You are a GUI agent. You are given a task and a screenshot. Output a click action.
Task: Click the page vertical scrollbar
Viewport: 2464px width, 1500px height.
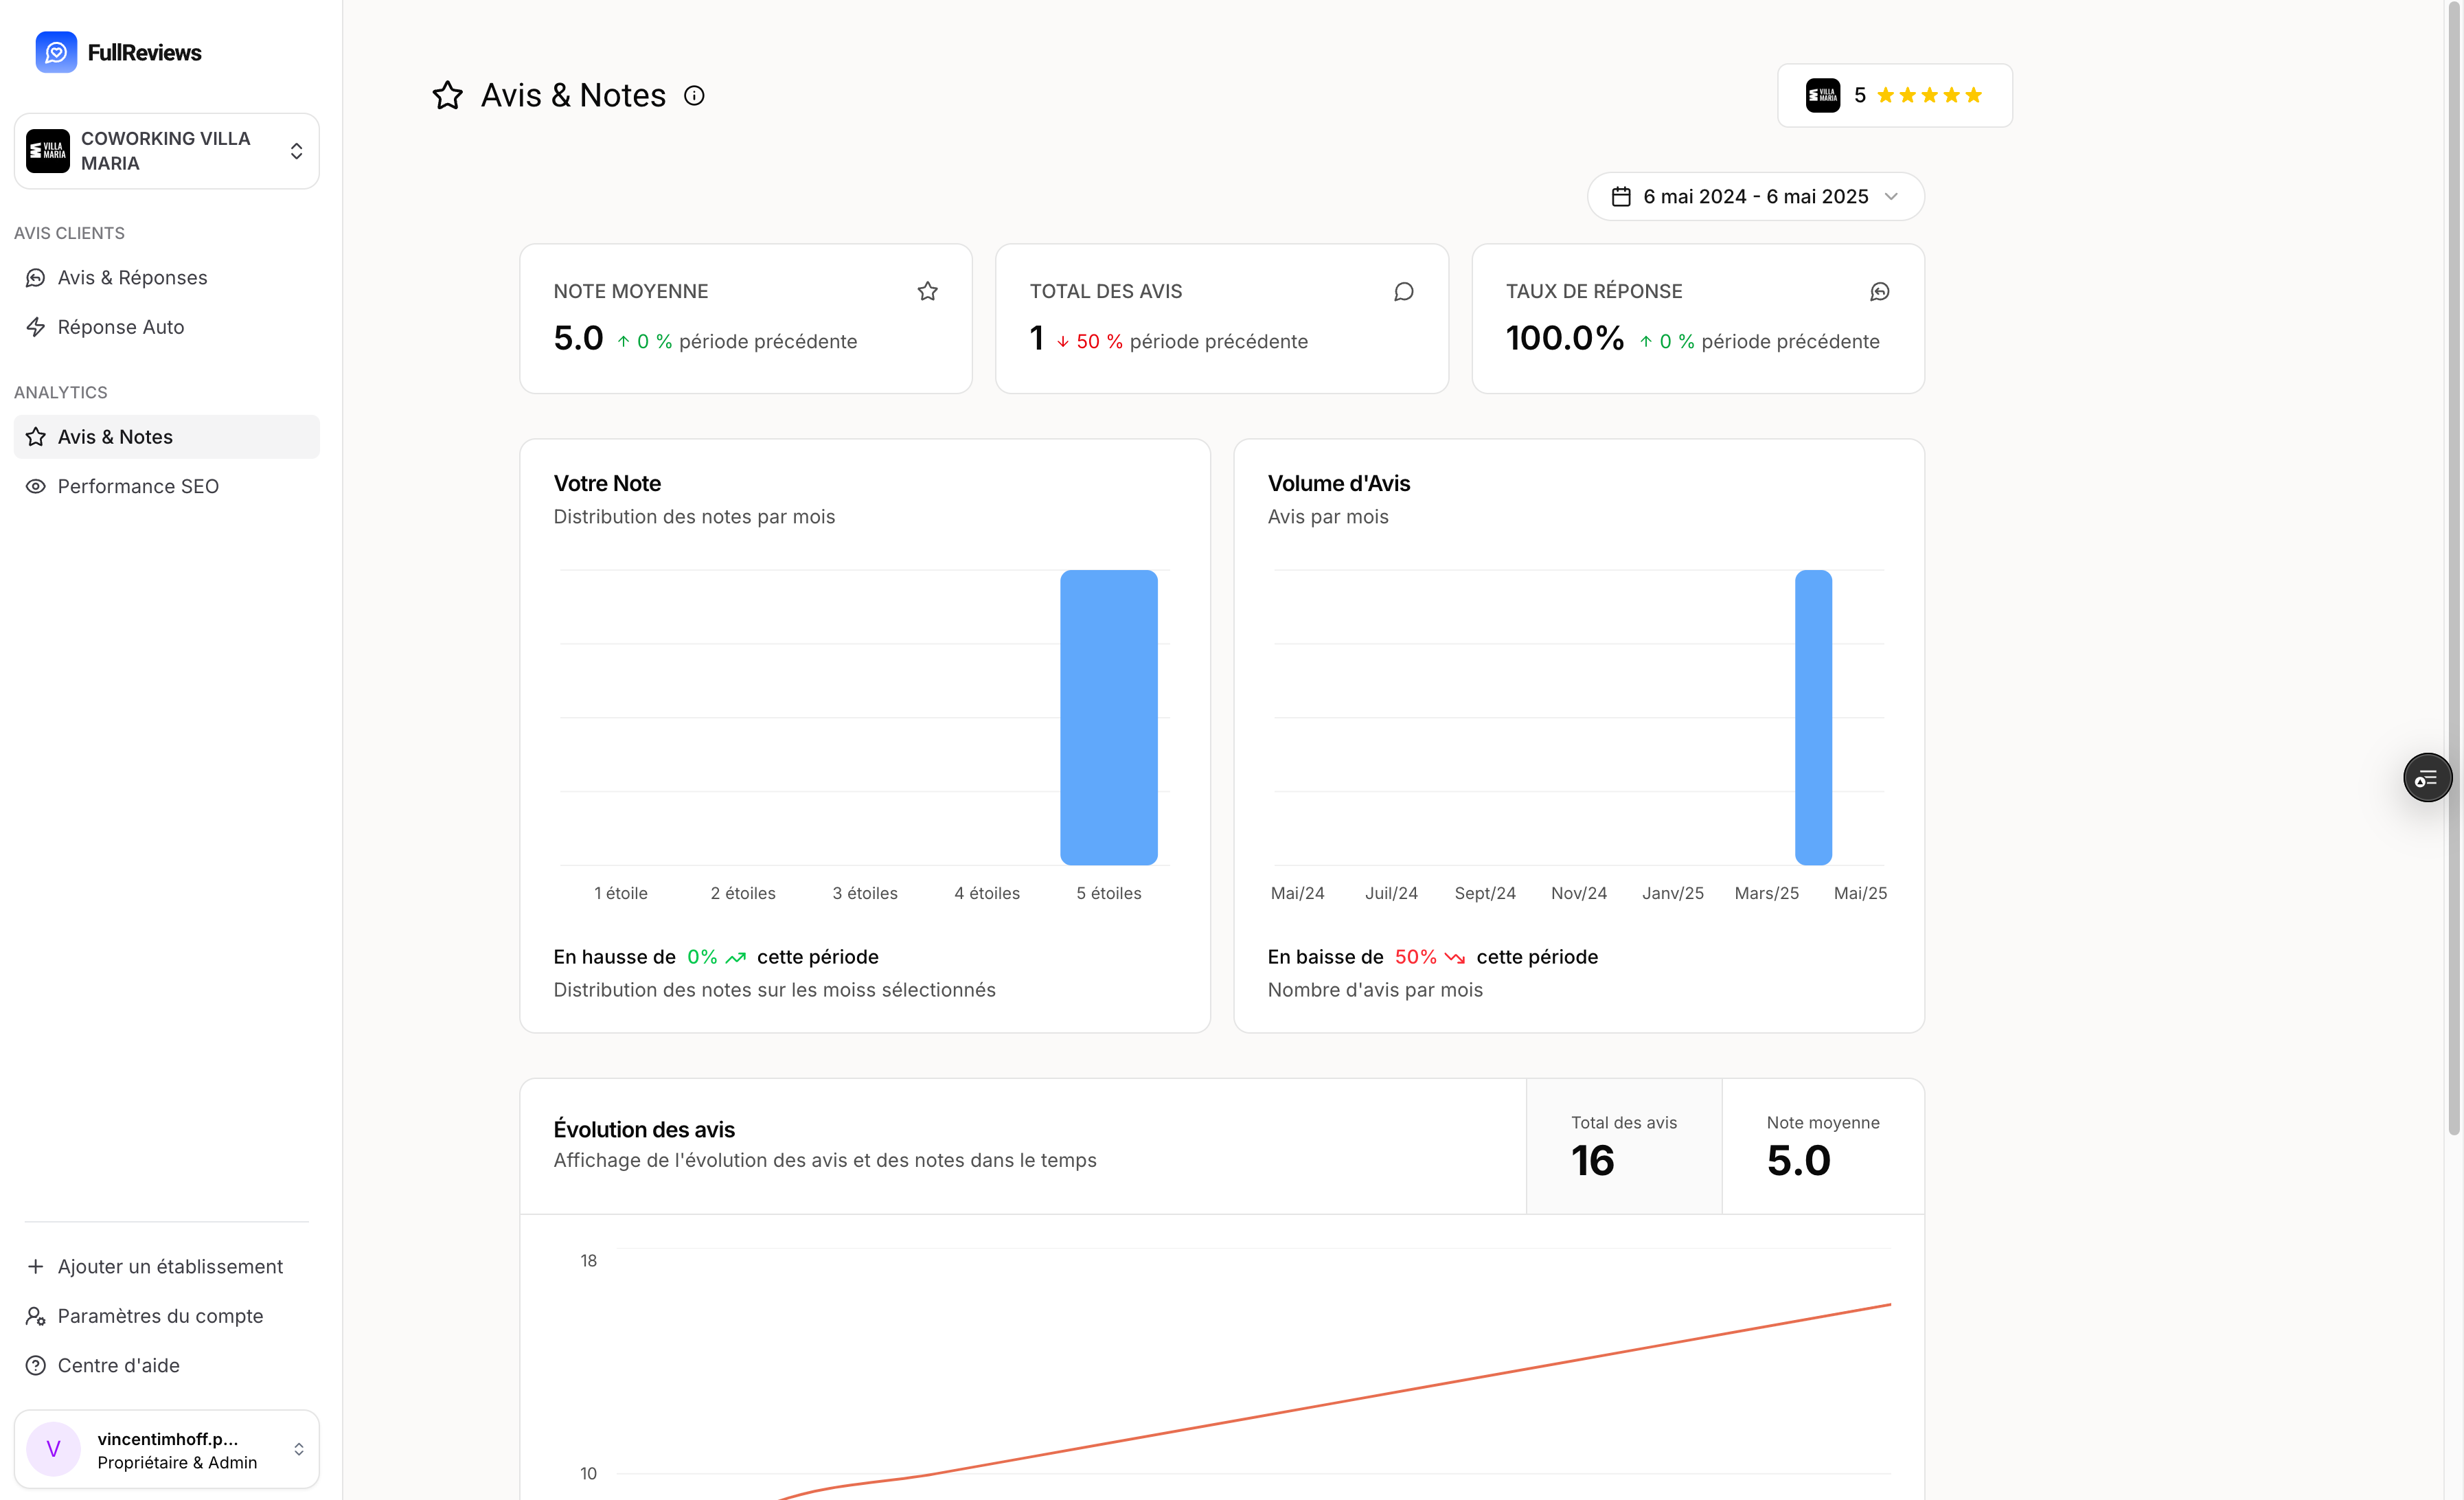[x=2454, y=567]
